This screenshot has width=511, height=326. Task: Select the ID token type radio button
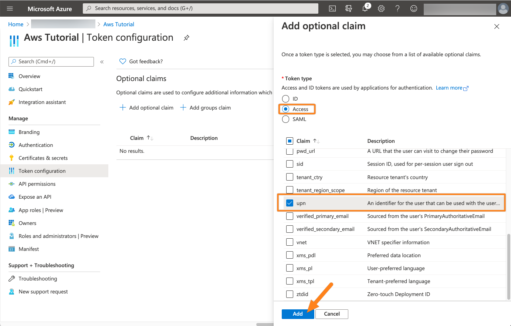pyautogui.click(x=285, y=99)
